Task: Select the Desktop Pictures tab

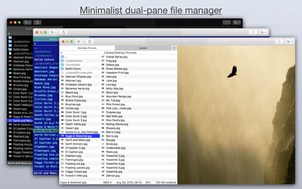Action: (87, 48)
